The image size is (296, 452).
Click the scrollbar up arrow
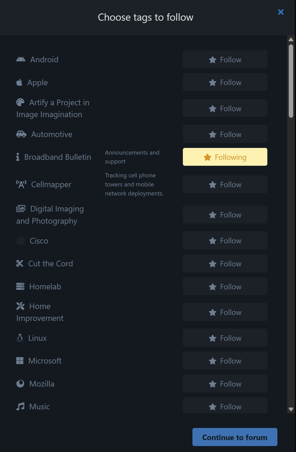pos(291,40)
